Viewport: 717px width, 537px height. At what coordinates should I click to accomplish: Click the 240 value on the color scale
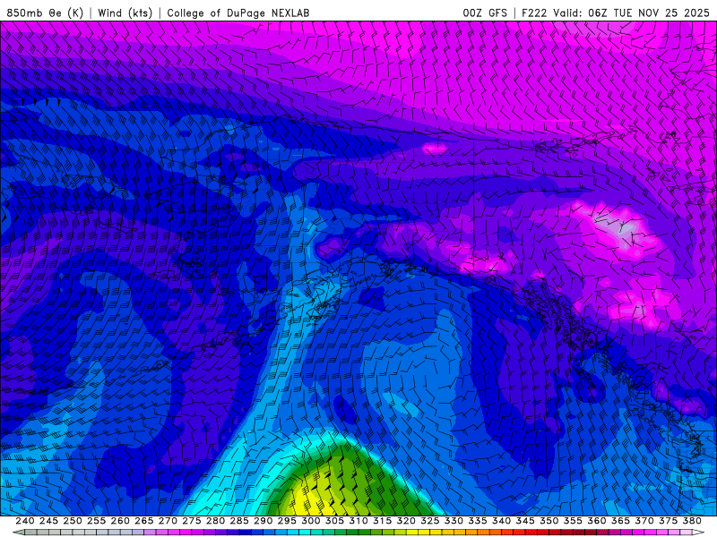[x=25, y=521]
